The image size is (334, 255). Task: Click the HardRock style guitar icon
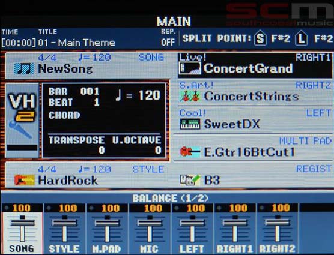[25, 180]
